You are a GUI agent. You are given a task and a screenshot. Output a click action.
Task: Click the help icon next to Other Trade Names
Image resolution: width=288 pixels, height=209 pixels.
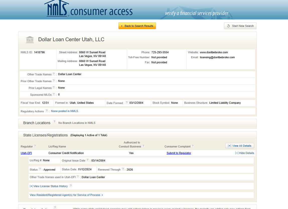54,74
